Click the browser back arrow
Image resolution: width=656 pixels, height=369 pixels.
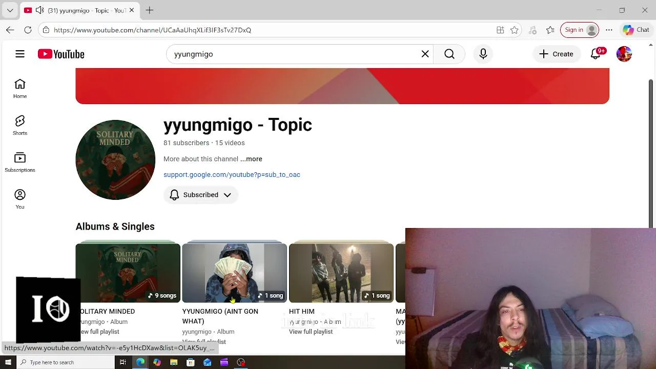click(x=10, y=30)
